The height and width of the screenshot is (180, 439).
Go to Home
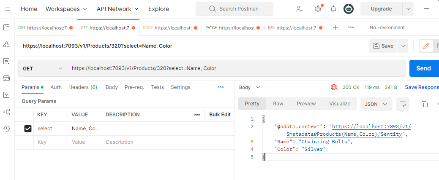pyautogui.click(x=29, y=9)
